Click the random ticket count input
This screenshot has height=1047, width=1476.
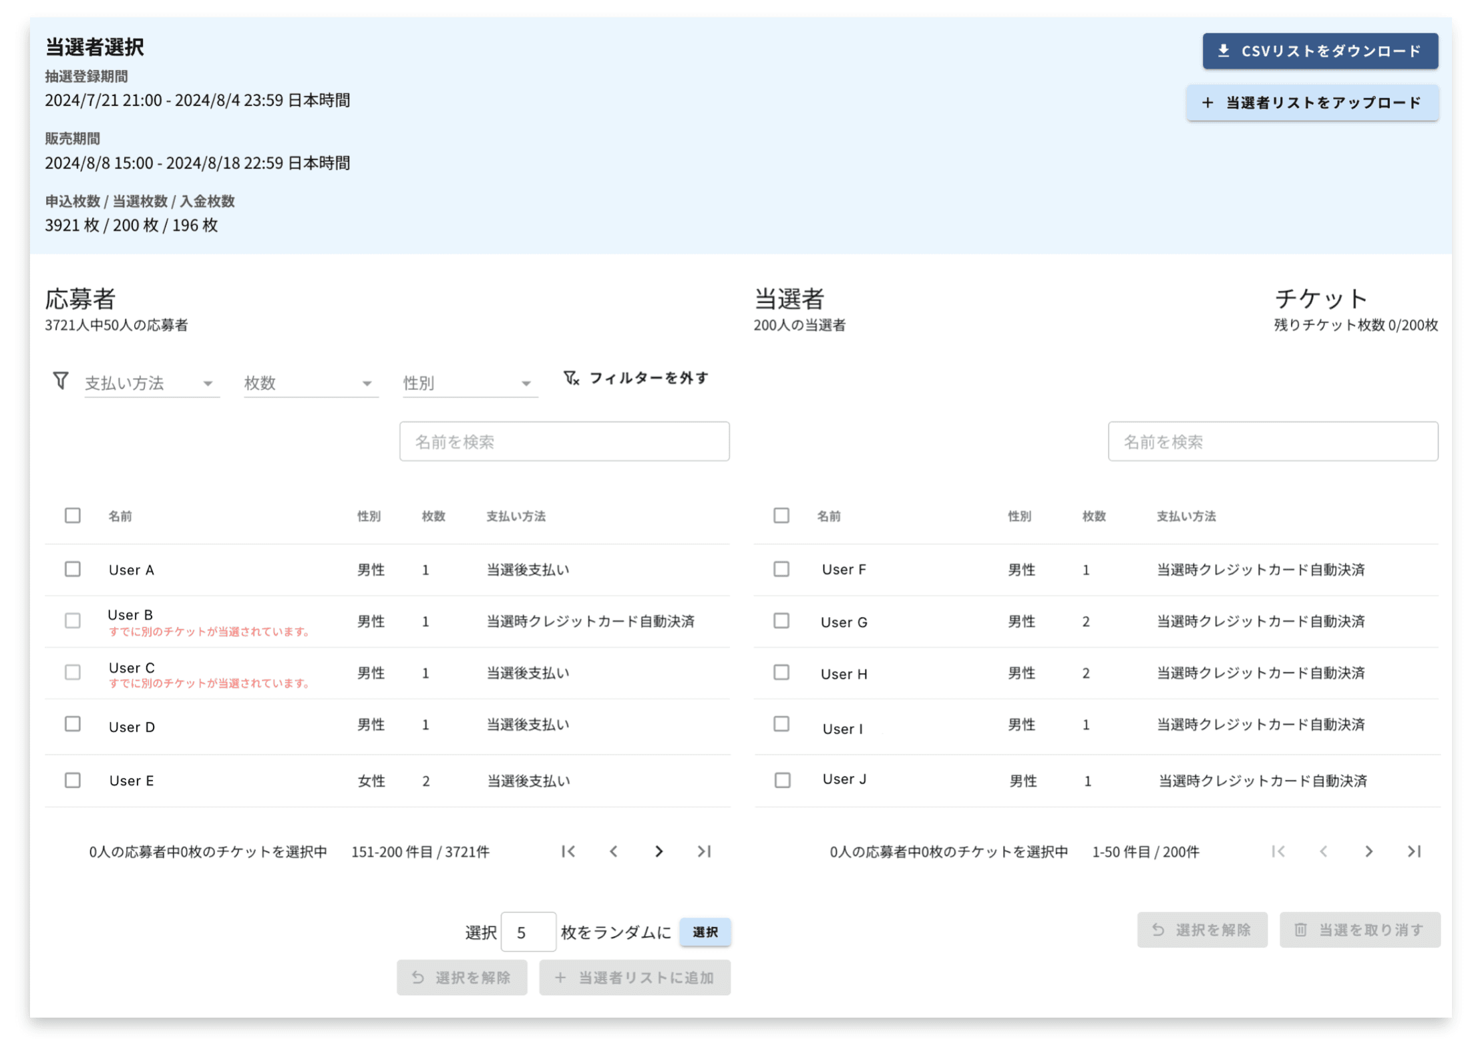pos(528,932)
